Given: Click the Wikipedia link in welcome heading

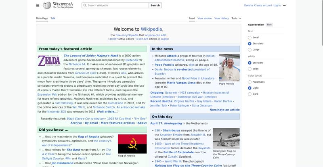Looking at the screenshot, I should (x=151, y=29).
